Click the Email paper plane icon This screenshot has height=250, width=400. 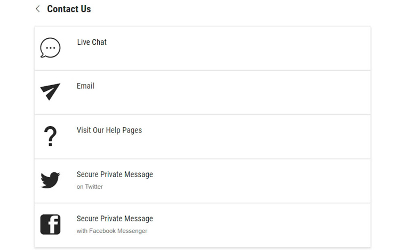(x=50, y=91)
